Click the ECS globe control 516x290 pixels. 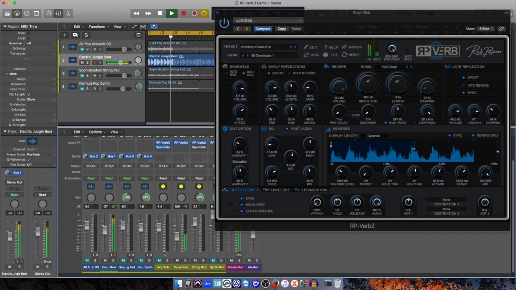(x=330, y=55)
